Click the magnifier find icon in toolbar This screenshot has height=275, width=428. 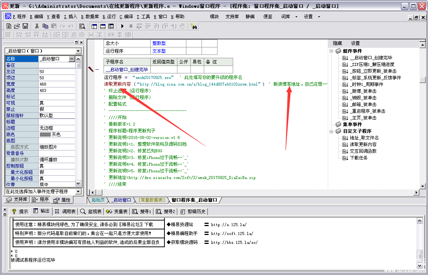click(82, 26)
